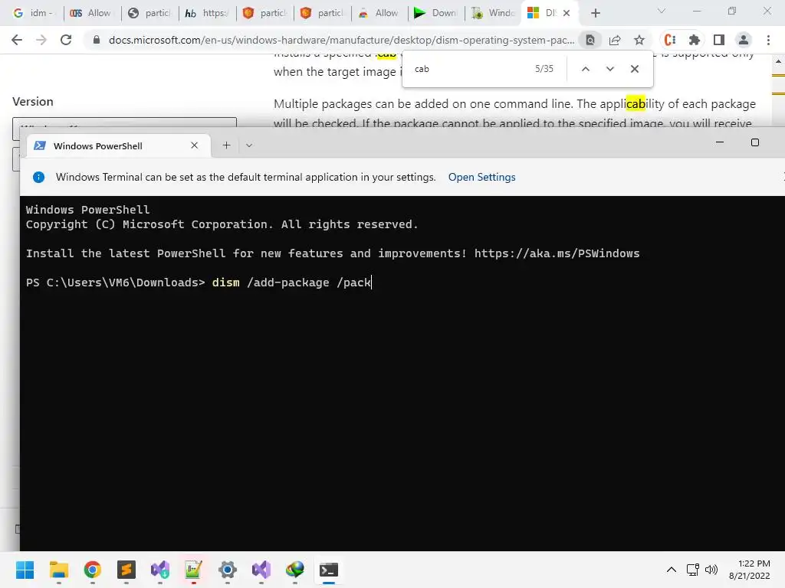Jump to previous 'cab' match

click(x=585, y=69)
